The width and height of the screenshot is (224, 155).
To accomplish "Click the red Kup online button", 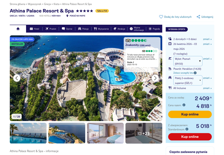I will point(190,137).
